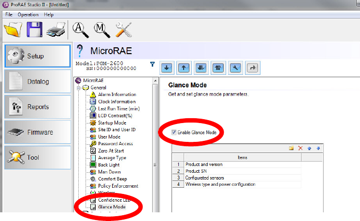
Task: Click the single down arrow download button
Action: click(x=167, y=68)
